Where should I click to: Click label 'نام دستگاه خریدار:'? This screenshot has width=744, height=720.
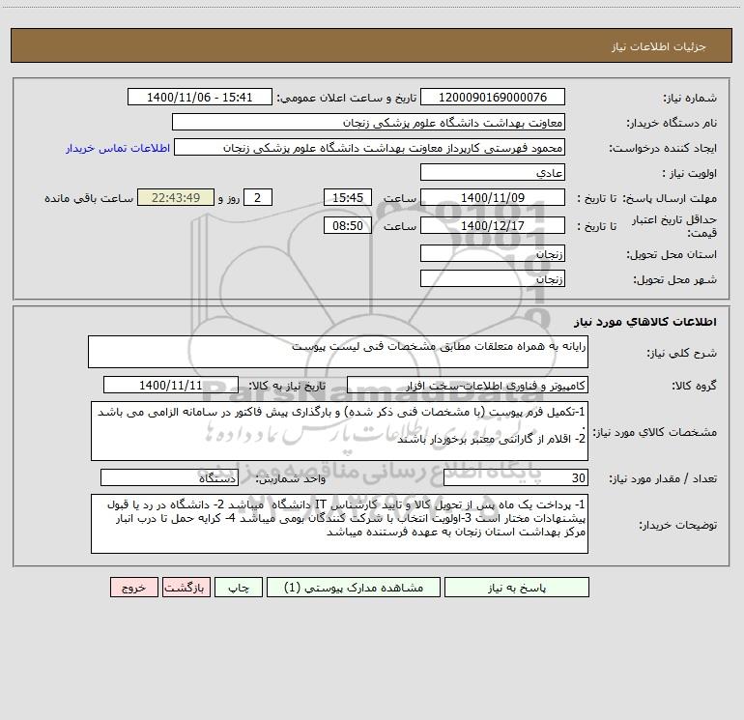672,123
